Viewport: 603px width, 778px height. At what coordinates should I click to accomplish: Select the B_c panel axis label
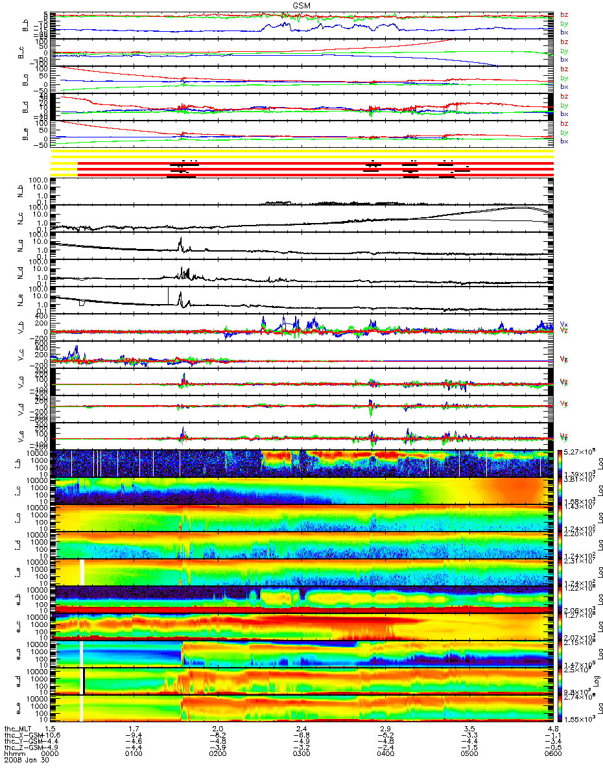(x=22, y=53)
